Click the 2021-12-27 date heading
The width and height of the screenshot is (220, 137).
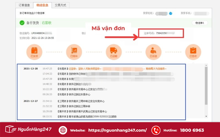31,101
